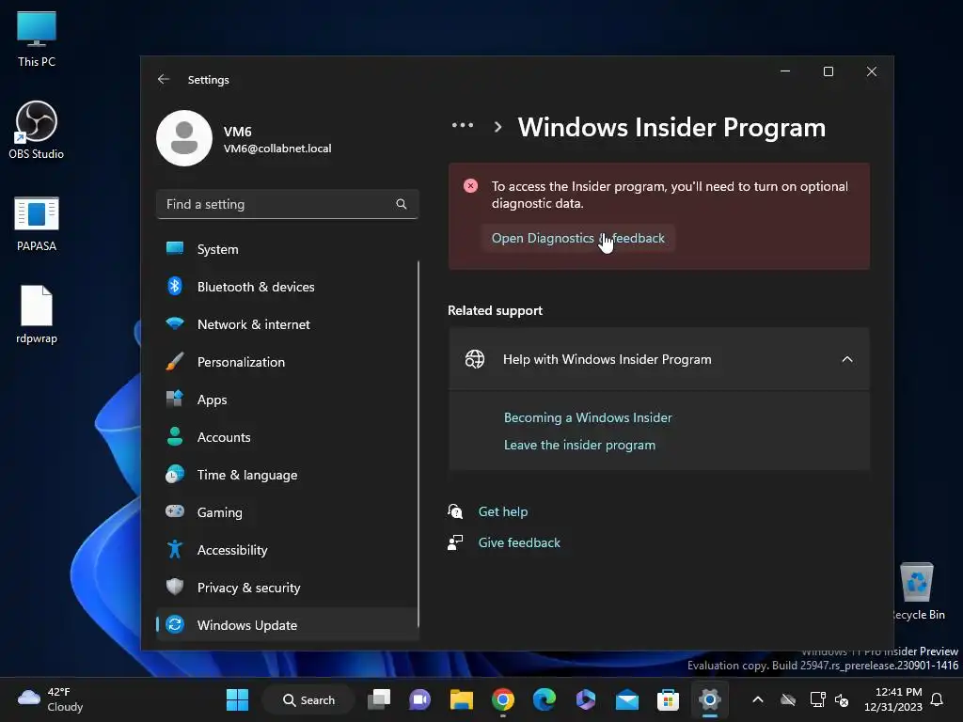
Task: Click the Windows Update sync icon
Action: [175, 624]
